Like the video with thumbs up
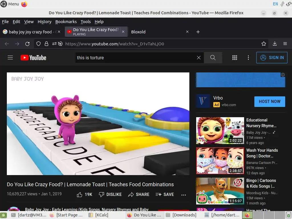 pyautogui.click(x=84, y=194)
